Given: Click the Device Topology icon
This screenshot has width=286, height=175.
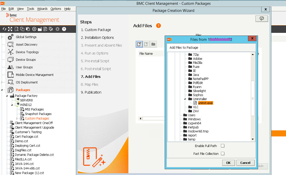Looking at the screenshot, I should (x=10, y=52).
